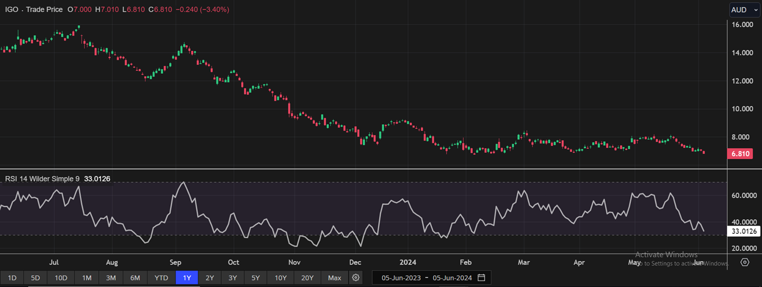Click the RSI 14 Wilder Simple label
The image size is (762, 287).
click(42, 179)
